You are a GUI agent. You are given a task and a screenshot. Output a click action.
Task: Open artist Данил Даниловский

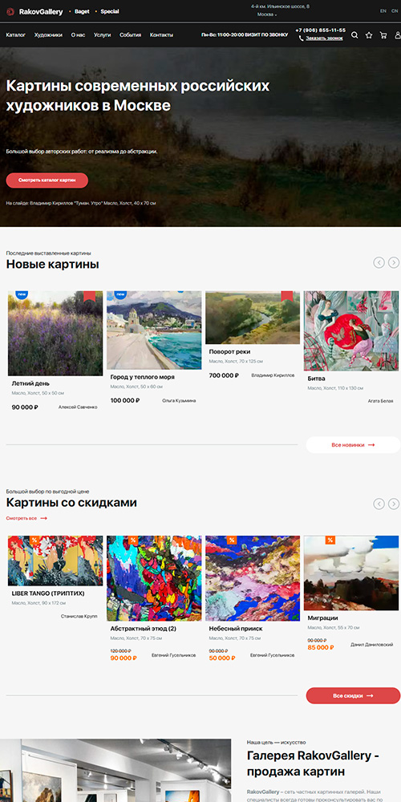[x=372, y=645]
